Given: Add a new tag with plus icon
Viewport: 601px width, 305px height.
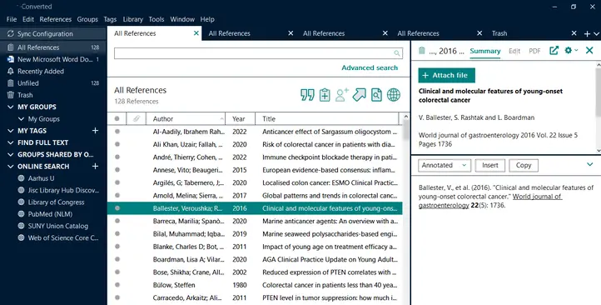Looking at the screenshot, I should pos(96,131).
